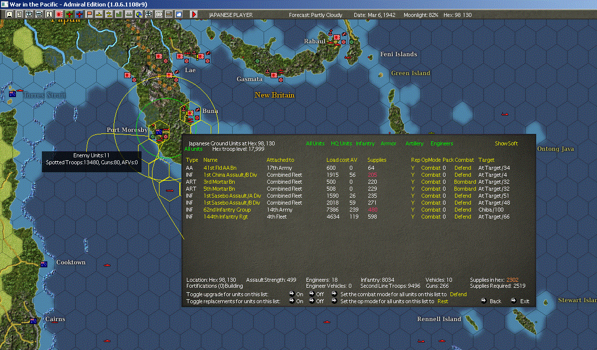597x350 pixels.
Task: Click the globe toolbar icon
Action: (139, 14)
